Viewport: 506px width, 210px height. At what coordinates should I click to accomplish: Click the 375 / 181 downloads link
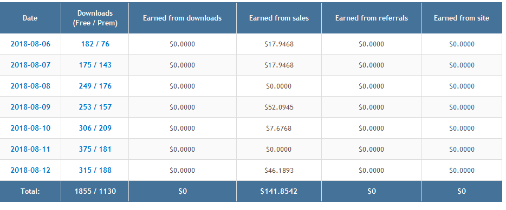point(95,149)
